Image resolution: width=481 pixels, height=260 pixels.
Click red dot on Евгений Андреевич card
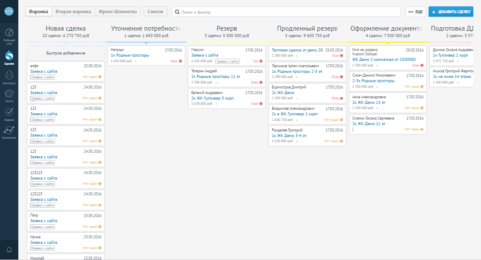[261, 103]
